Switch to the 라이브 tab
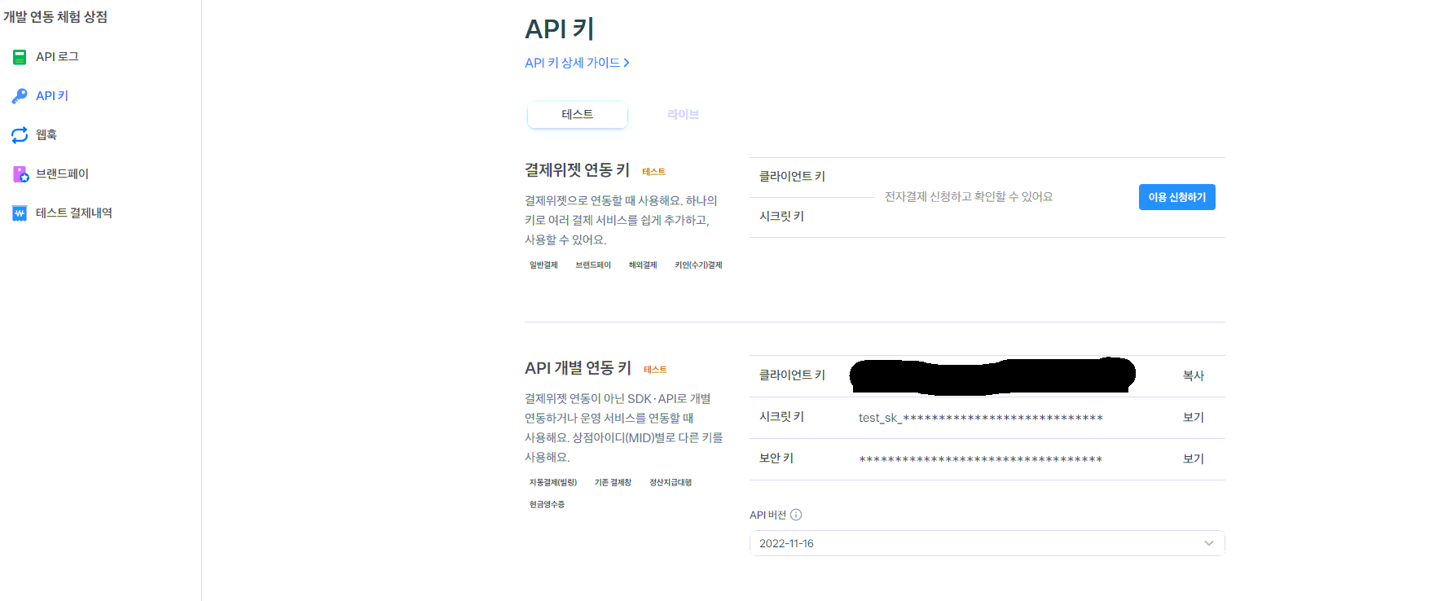The image size is (1438, 601). [683, 115]
